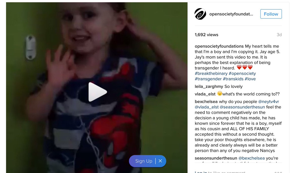Screen dimensions: 303x173
Task: Follow the opensocietyfoundations account
Action: tap(271, 14)
